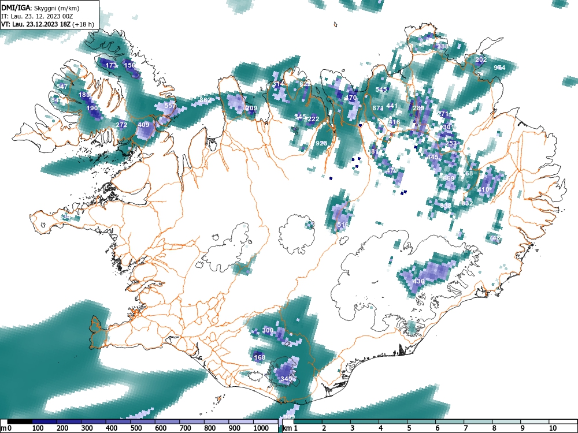Click the visibility value '436' on the map
Screen dimensions: 578x433
click(418, 281)
